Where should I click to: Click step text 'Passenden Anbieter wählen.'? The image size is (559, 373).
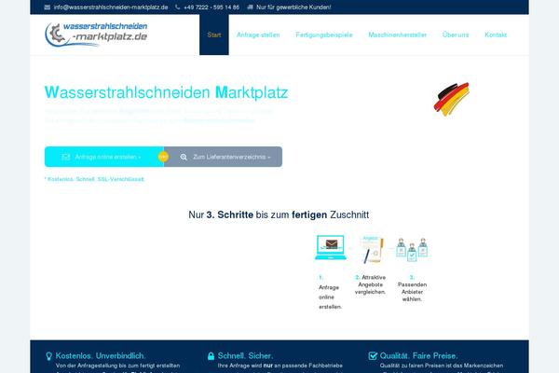(x=412, y=292)
